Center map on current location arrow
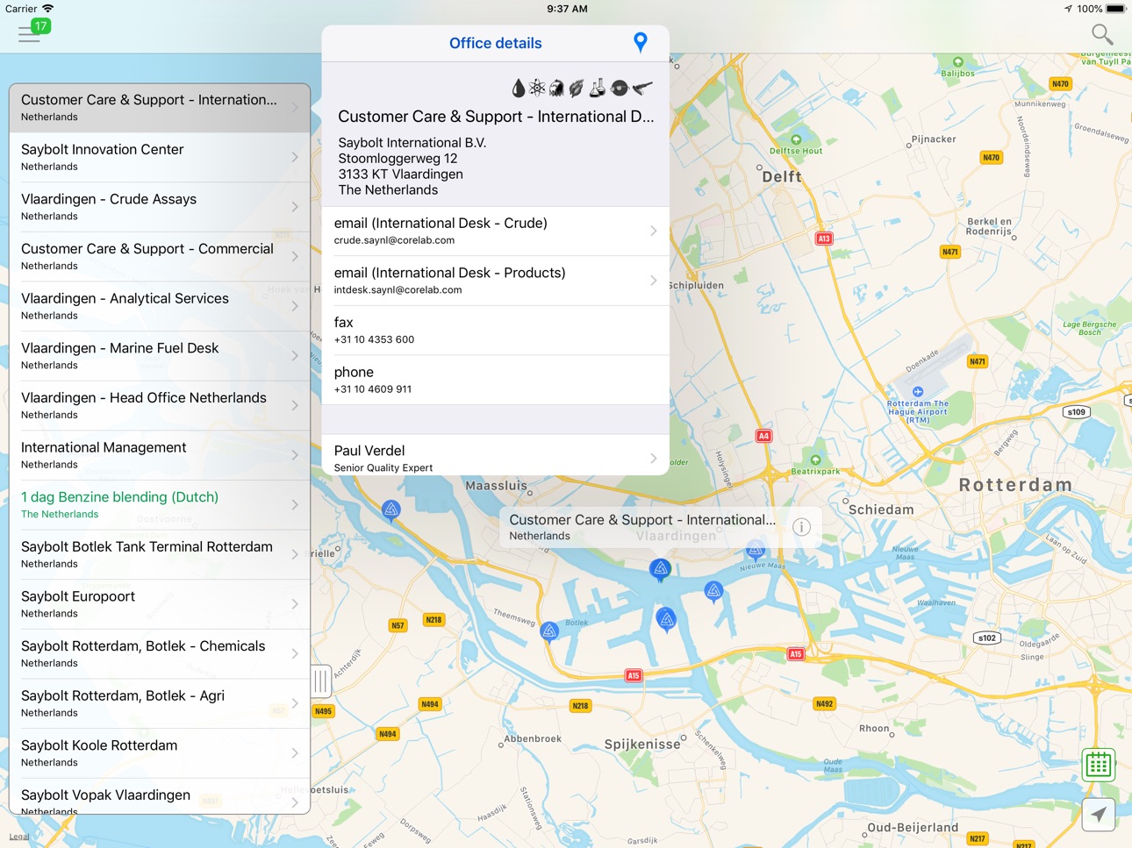This screenshot has width=1132, height=848. 1098,815
